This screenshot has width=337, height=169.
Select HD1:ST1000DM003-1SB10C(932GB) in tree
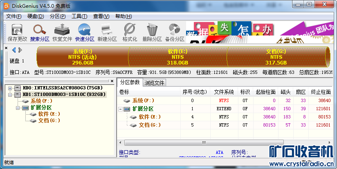tap(64, 95)
